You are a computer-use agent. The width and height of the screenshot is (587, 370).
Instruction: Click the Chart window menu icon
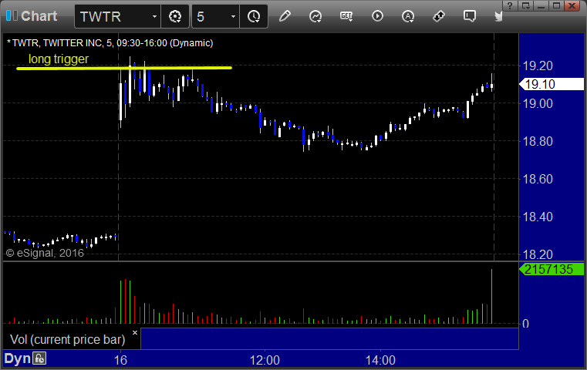pyautogui.click(x=12, y=15)
